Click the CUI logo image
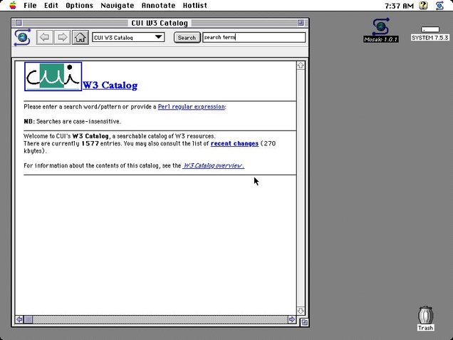 (x=53, y=76)
